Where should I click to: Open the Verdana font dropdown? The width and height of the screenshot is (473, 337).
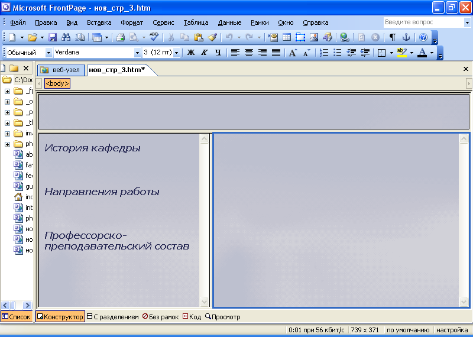pyautogui.click(x=137, y=53)
